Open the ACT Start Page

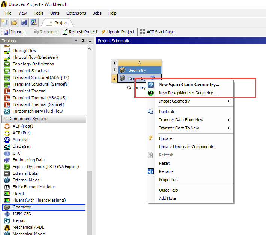click(x=157, y=32)
